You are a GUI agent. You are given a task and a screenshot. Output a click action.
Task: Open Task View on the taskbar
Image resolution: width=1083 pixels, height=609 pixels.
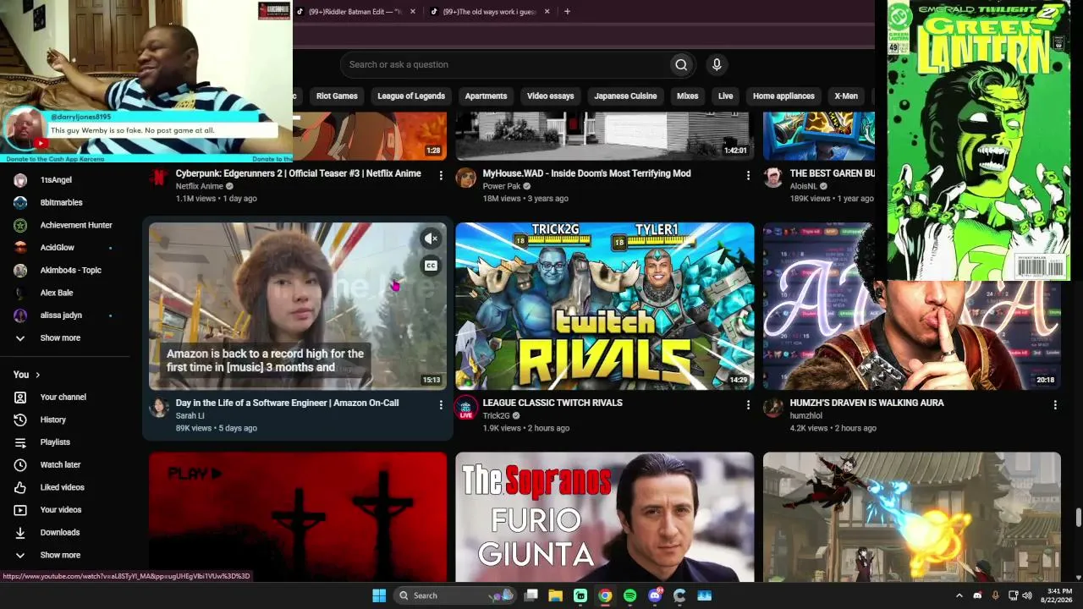531,595
